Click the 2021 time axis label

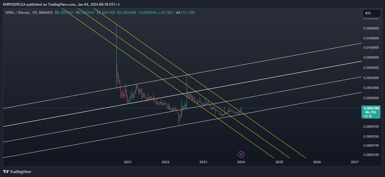click(128, 162)
